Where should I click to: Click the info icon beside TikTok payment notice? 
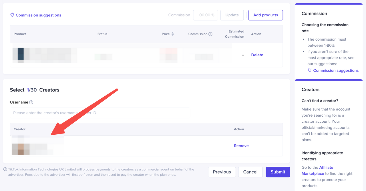tap(5, 169)
